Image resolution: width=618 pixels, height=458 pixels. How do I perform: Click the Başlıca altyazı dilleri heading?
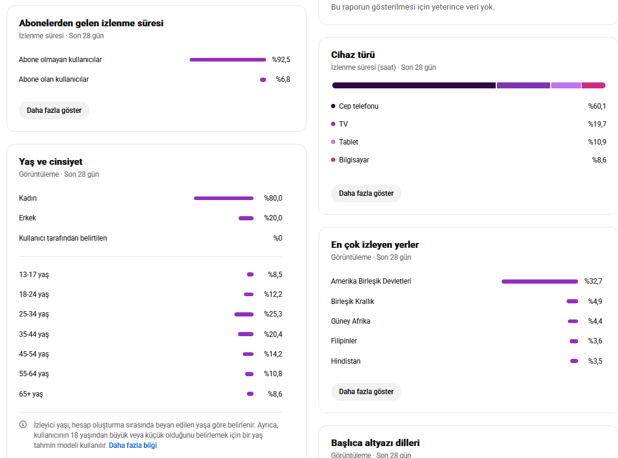click(x=375, y=443)
